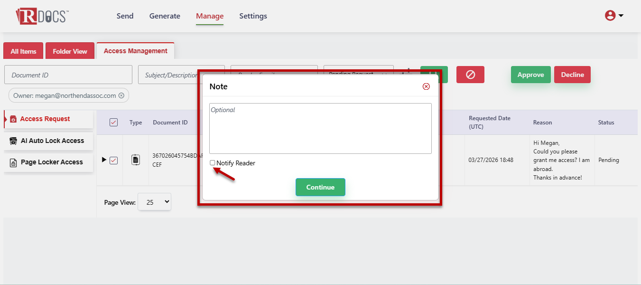Open the account dropdown caret
This screenshot has width=641, height=285.
[621, 16]
